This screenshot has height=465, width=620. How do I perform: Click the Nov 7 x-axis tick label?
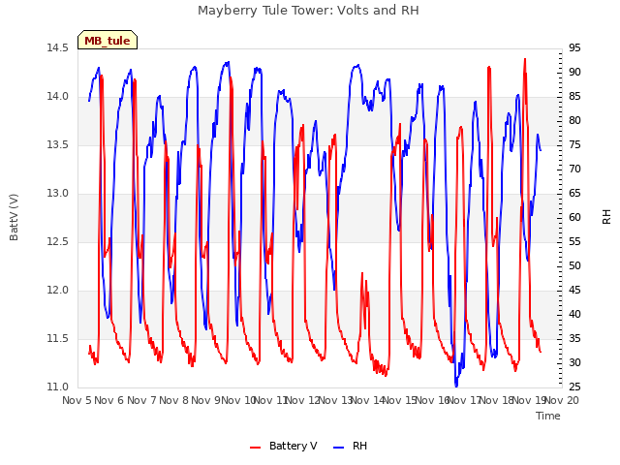[141, 400]
